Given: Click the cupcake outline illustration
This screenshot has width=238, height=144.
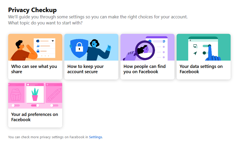Looking at the screenshot, I should (16, 95).
